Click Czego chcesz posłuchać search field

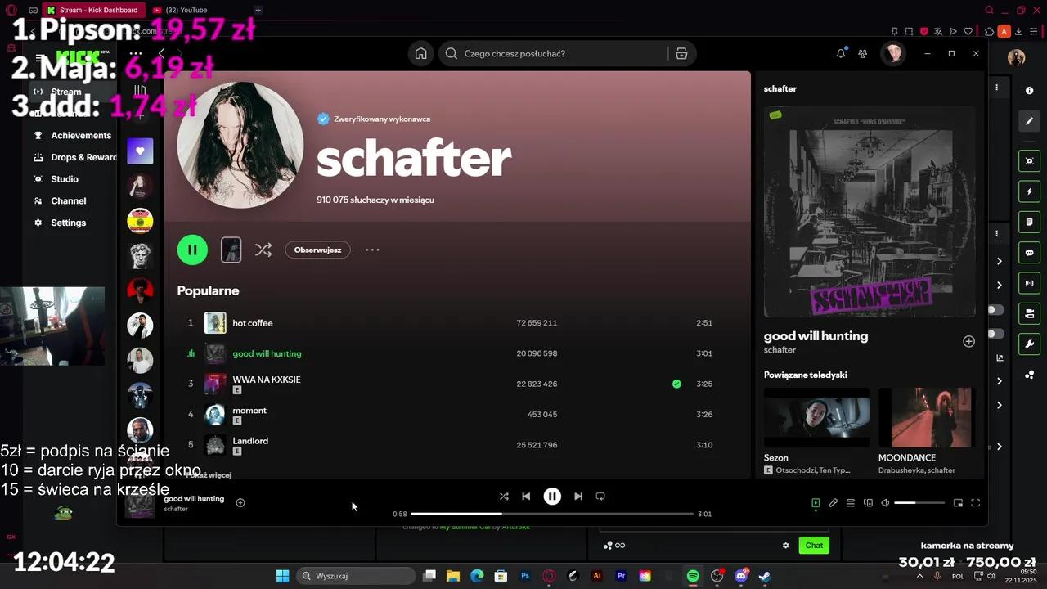(x=553, y=54)
